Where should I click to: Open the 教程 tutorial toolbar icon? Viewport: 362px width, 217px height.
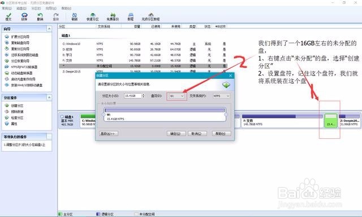pyautogui.click(x=131, y=16)
